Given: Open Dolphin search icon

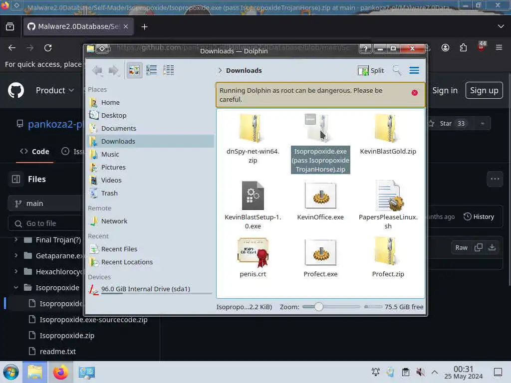Looking at the screenshot, I should pyautogui.click(x=397, y=70).
